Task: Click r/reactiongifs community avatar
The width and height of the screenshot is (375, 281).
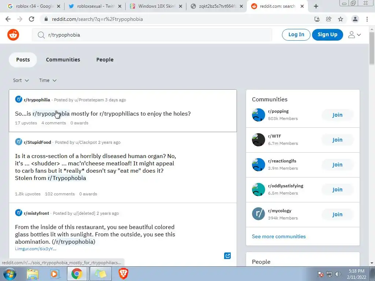Action: (259, 165)
